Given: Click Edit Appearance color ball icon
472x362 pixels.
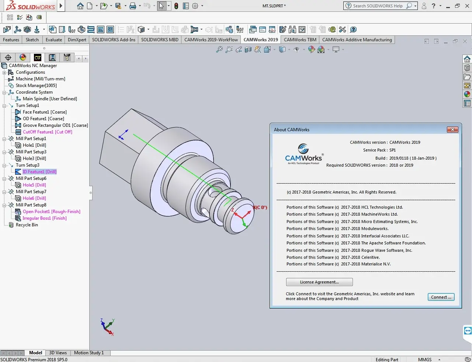Looking at the screenshot, I should click(x=312, y=49).
